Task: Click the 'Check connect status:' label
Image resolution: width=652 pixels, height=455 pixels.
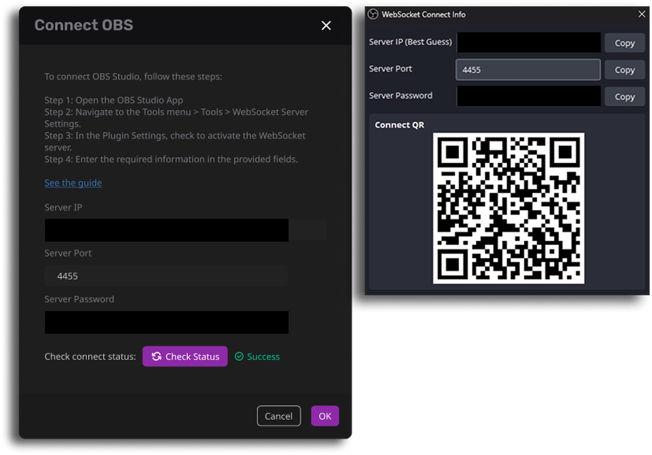Action: pos(90,356)
